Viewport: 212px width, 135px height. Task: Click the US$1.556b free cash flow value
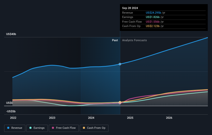153,22
